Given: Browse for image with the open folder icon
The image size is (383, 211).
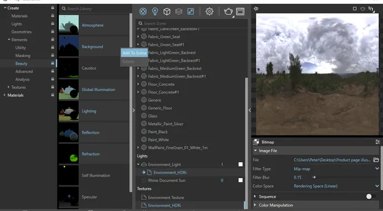Looking at the screenshot, I should pos(376,160).
